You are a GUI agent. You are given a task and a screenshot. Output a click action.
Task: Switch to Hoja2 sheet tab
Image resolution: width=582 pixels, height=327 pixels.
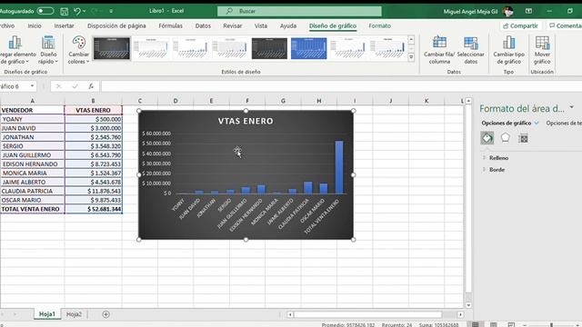(74, 314)
